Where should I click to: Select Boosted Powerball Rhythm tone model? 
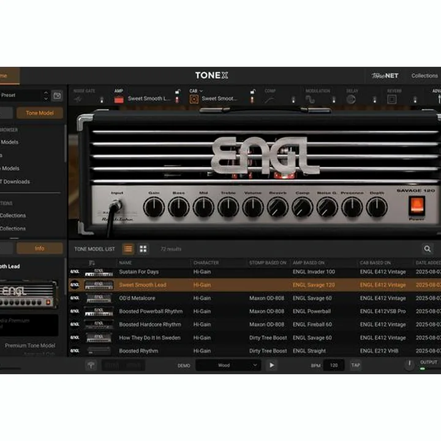pos(255,311)
